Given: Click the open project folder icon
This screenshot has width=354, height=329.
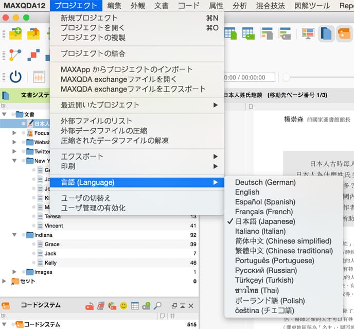Looking at the screenshot, I should [33, 33].
